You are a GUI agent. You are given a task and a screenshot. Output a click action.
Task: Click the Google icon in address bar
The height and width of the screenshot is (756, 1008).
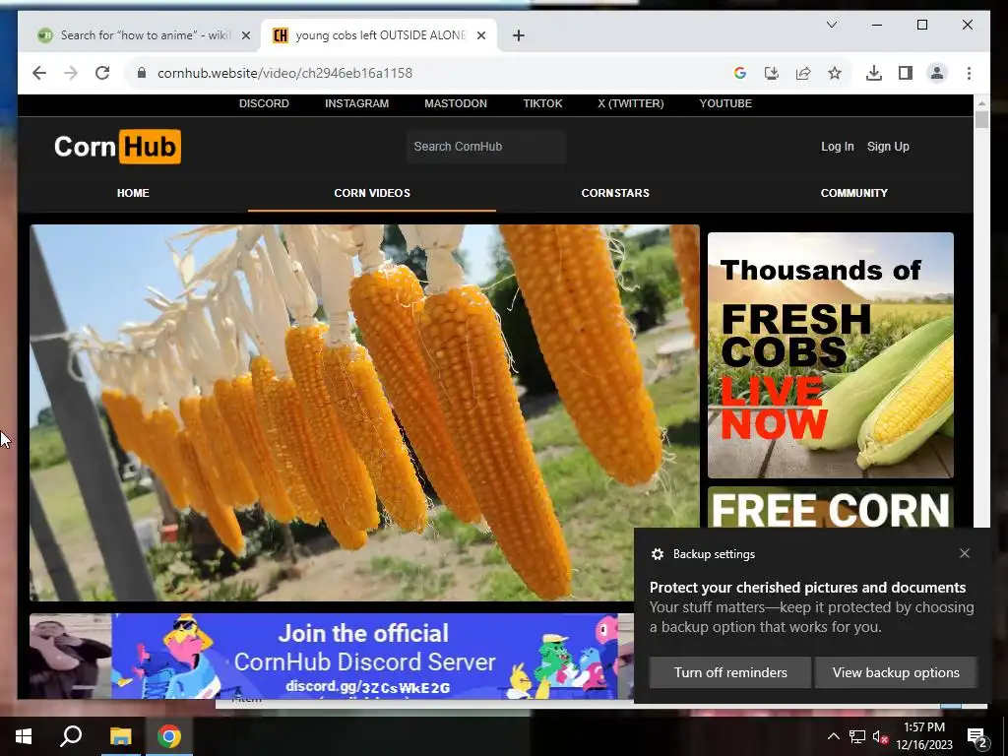pyautogui.click(x=740, y=73)
